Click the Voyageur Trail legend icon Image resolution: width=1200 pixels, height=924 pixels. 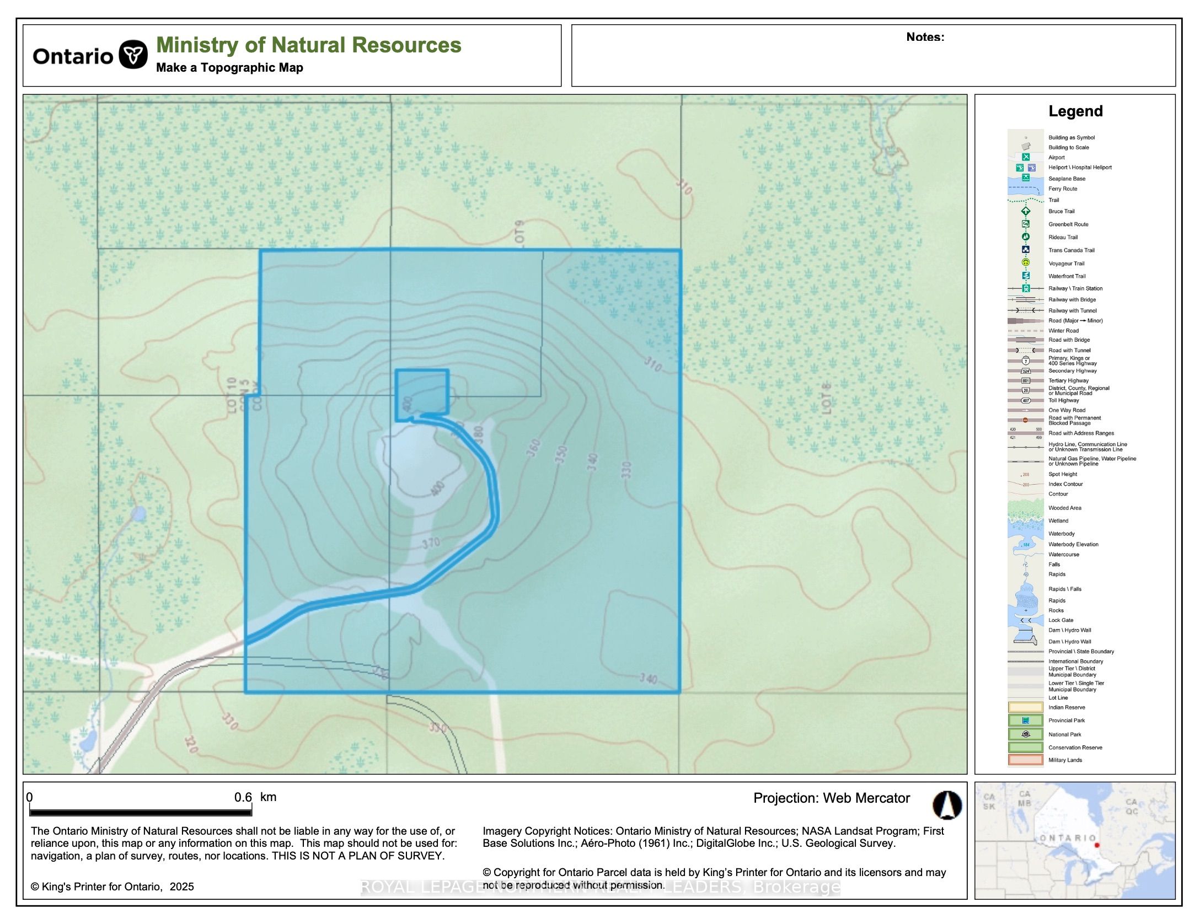tap(1026, 263)
